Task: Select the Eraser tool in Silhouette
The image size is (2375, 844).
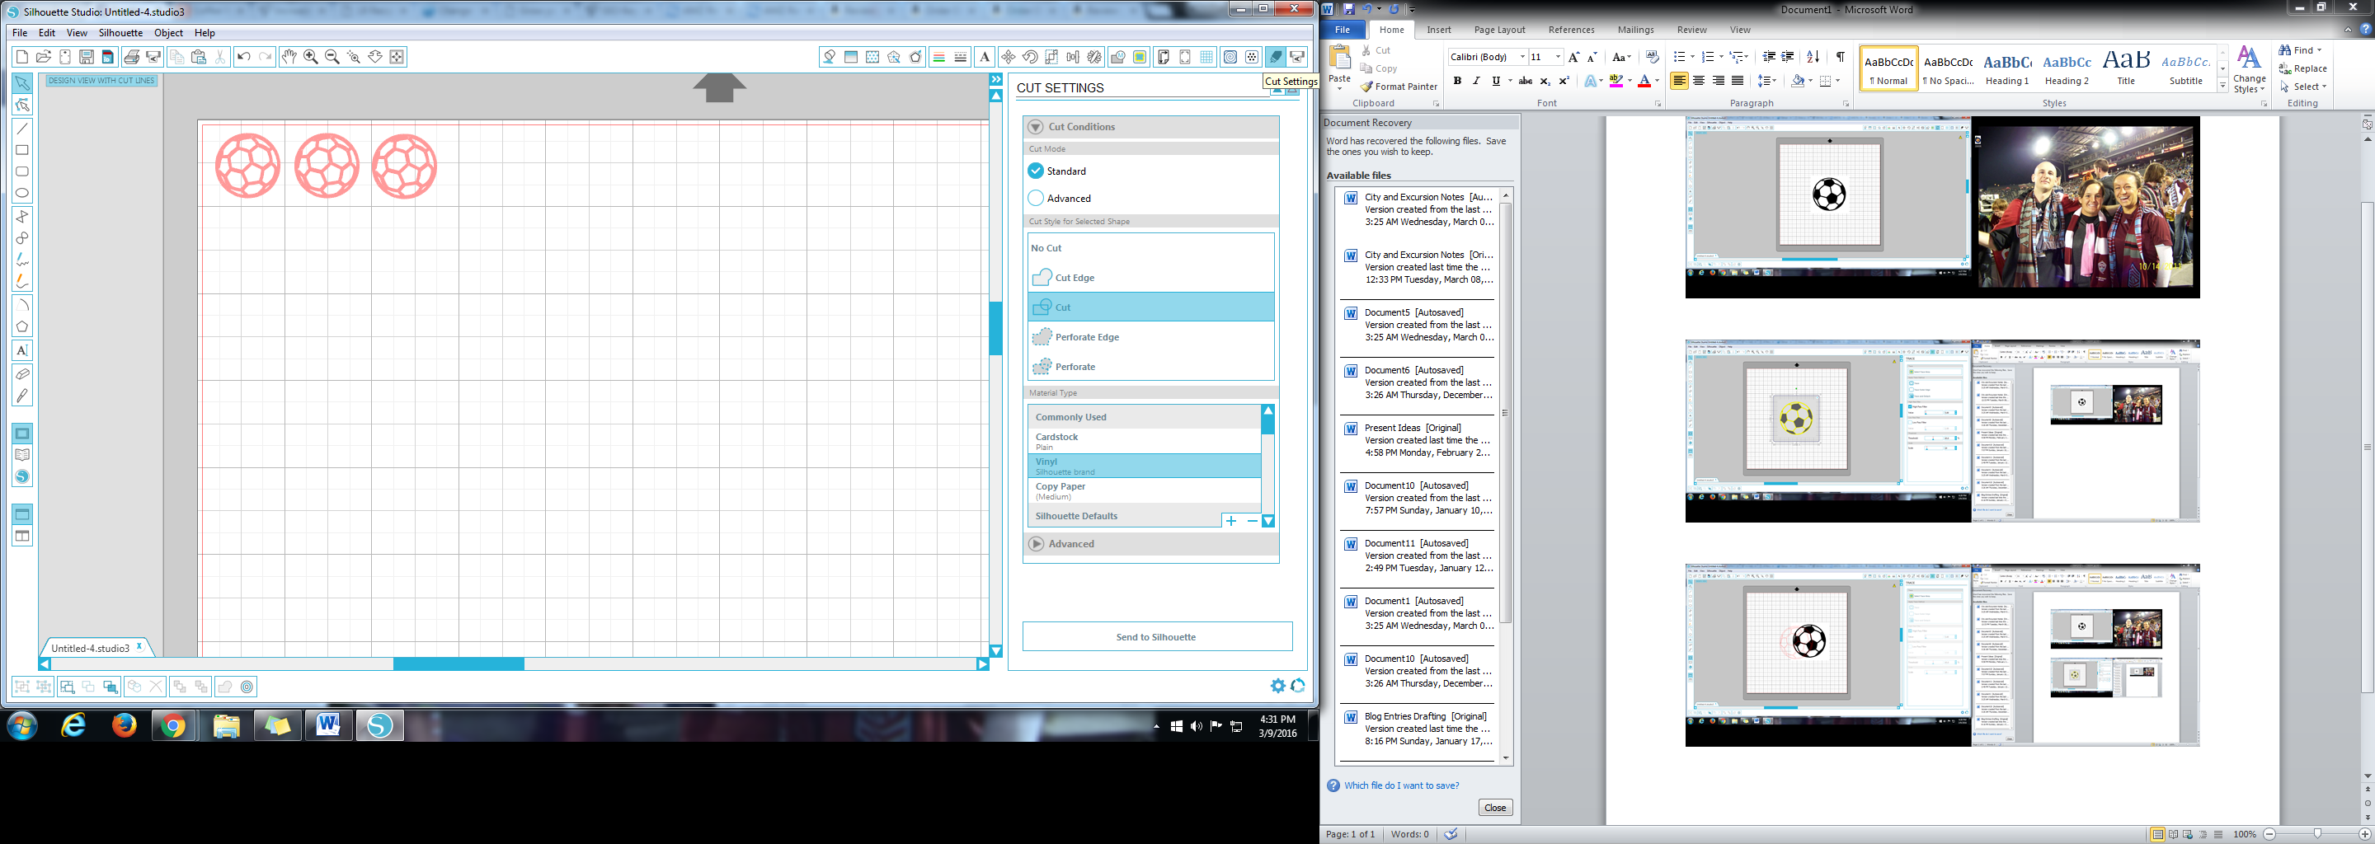Action: [x=22, y=373]
